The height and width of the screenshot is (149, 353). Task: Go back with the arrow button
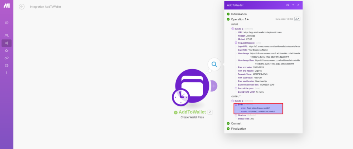pyautogui.click(x=22, y=7)
